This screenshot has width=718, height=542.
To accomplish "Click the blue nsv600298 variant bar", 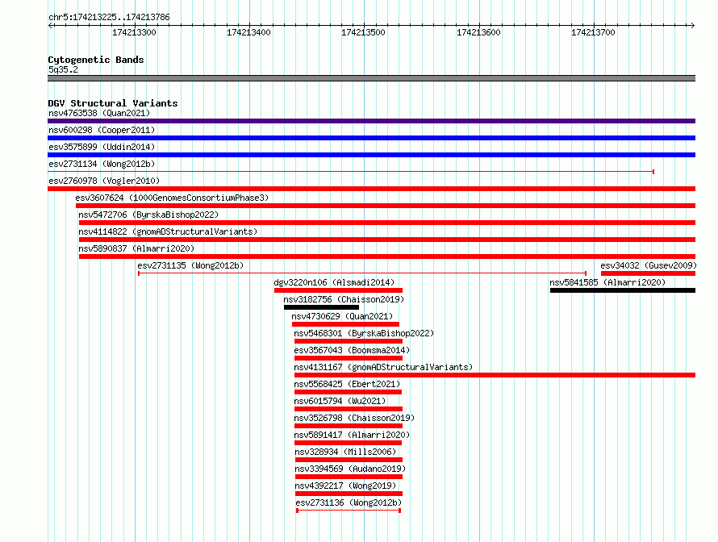I will pos(371,138).
